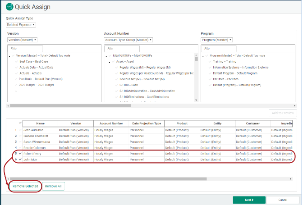The width and height of the screenshot is (303, 205).
Task: Check the Revenue Net (M) account
Action: [x=116, y=79]
